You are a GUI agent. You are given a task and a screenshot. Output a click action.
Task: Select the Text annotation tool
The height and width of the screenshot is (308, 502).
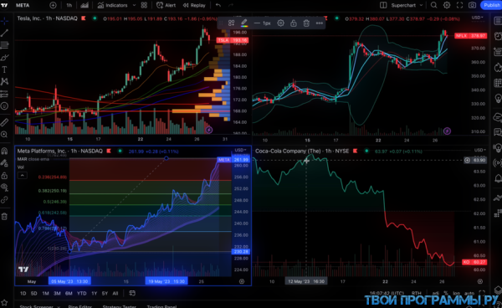(4, 69)
